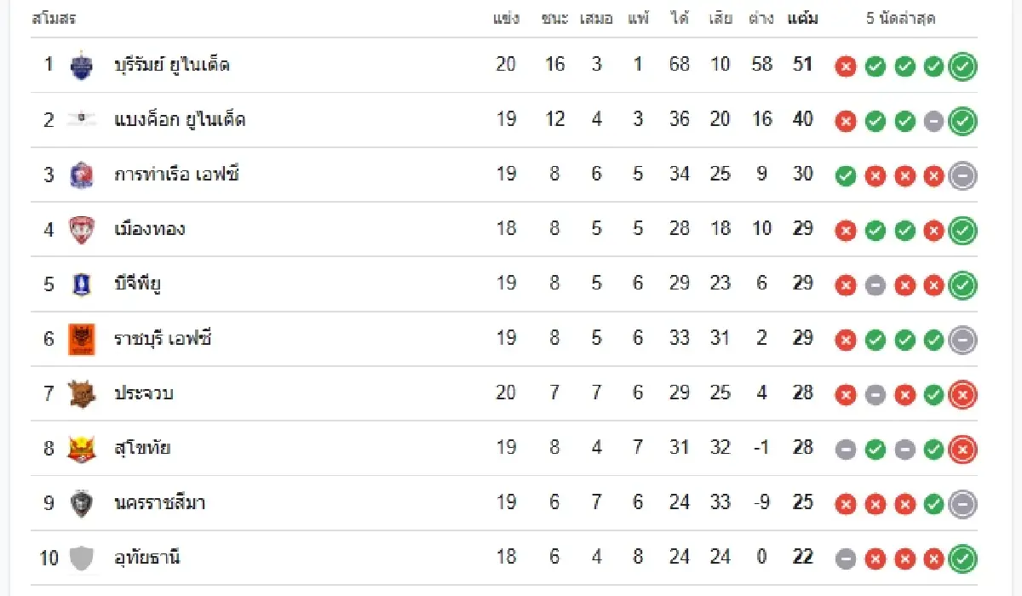Click the Sukhothai (สุโขทัย) club crest

(x=81, y=448)
